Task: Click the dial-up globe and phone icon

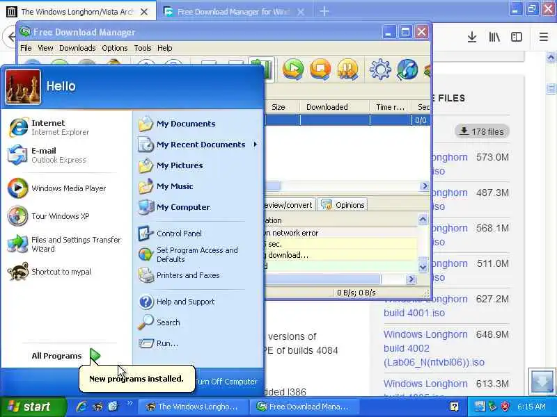Action: pyautogui.click(x=407, y=69)
